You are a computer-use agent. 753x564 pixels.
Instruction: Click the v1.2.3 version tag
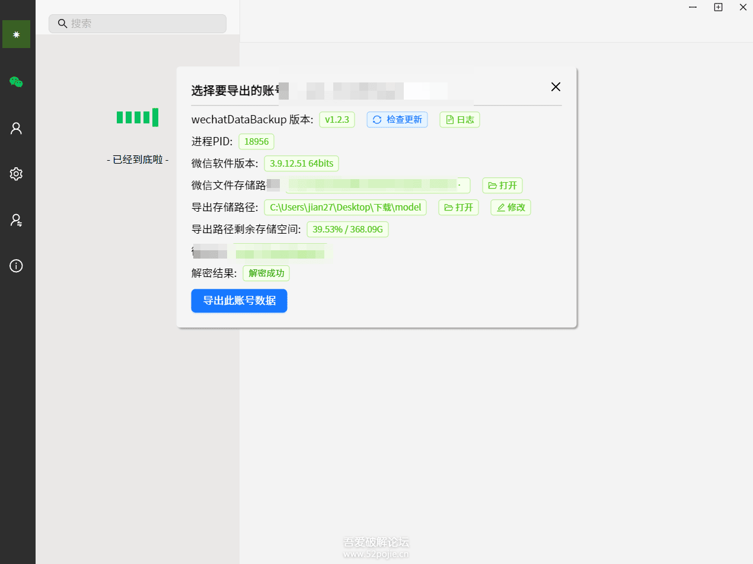pos(337,120)
